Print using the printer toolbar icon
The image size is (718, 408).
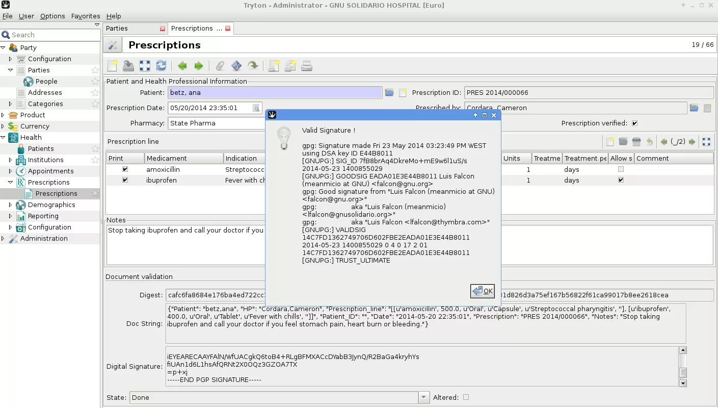[x=306, y=66]
